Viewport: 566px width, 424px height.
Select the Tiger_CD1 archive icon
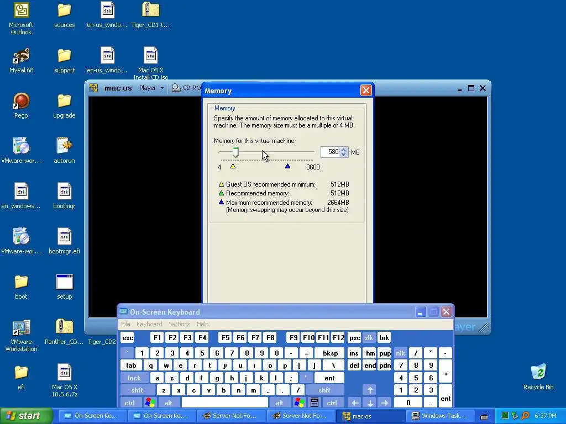[150, 15]
